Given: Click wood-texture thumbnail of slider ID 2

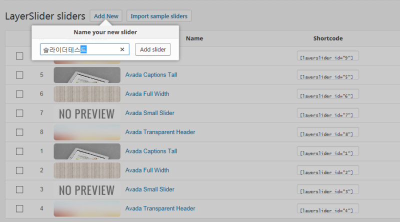Looking at the screenshot, I should click(87, 170).
